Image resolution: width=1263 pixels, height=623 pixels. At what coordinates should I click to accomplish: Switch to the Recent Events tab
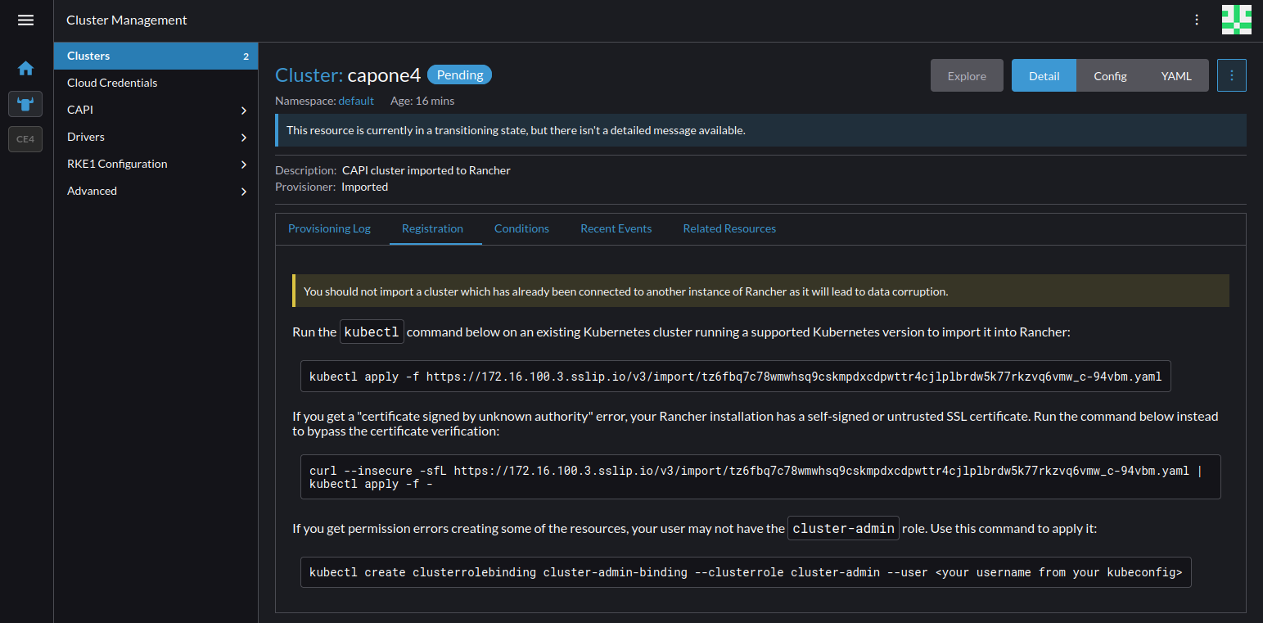coord(616,228)
